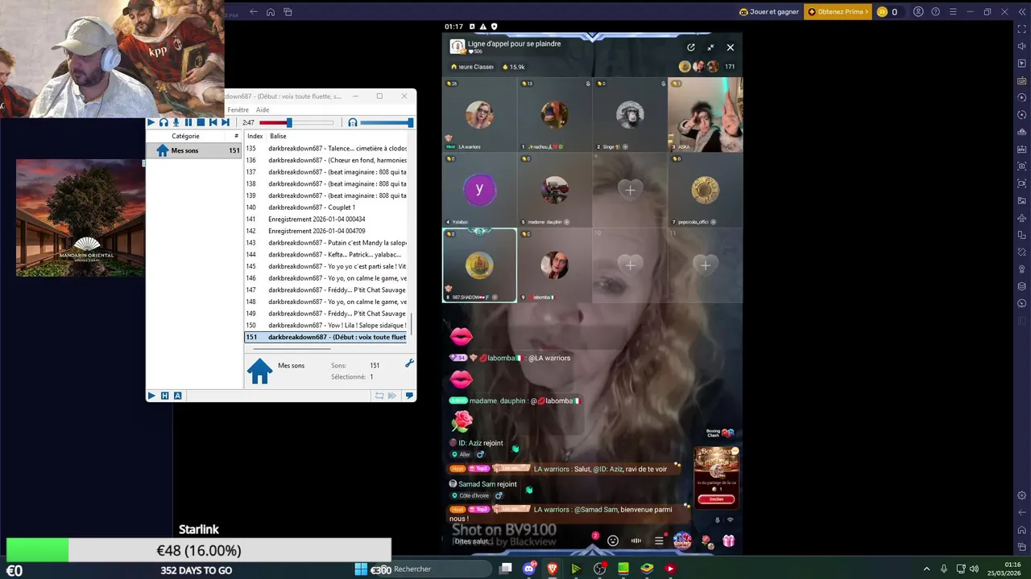The height and width of the screenshot is (579, 1031).
Task: Sort by the Balise column header
Action: click(x=278, y=136)
